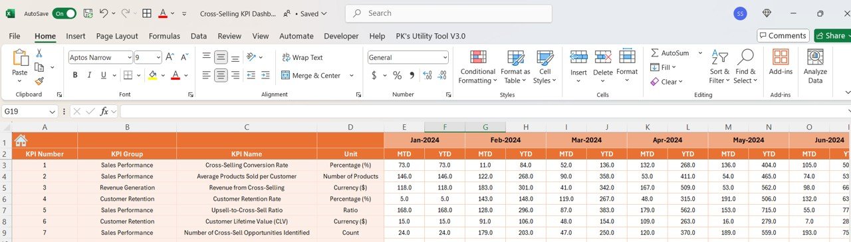Toggle Center horizontal alignment
This screenshot has height=242, width=851.
221,76
